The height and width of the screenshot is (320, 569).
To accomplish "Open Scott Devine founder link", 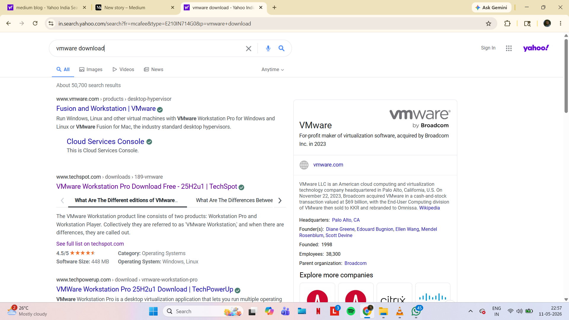I will [339, 235].
